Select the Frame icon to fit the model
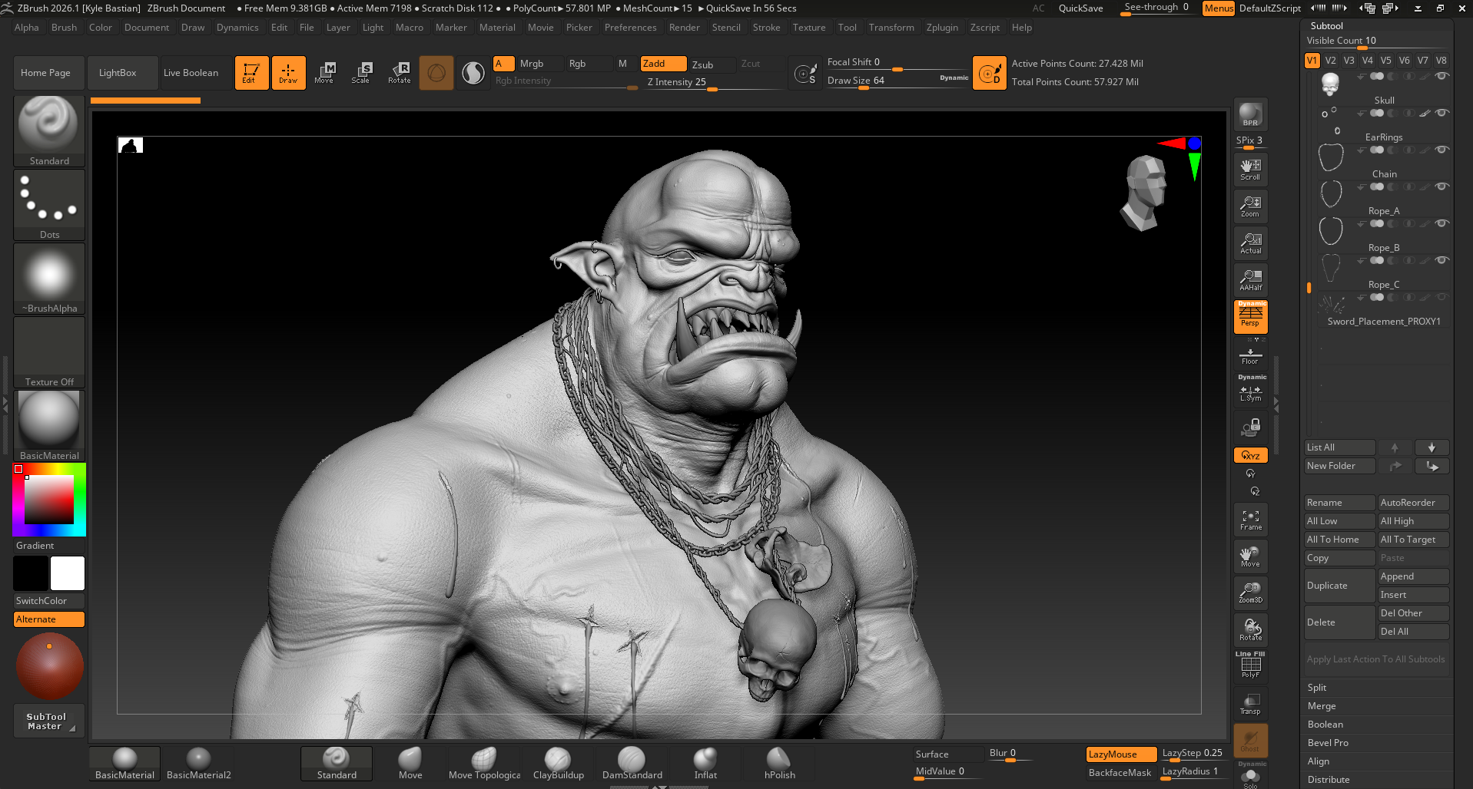Image resolution: width=1473 pixels, height=789 pixels. coord(1250,519)
